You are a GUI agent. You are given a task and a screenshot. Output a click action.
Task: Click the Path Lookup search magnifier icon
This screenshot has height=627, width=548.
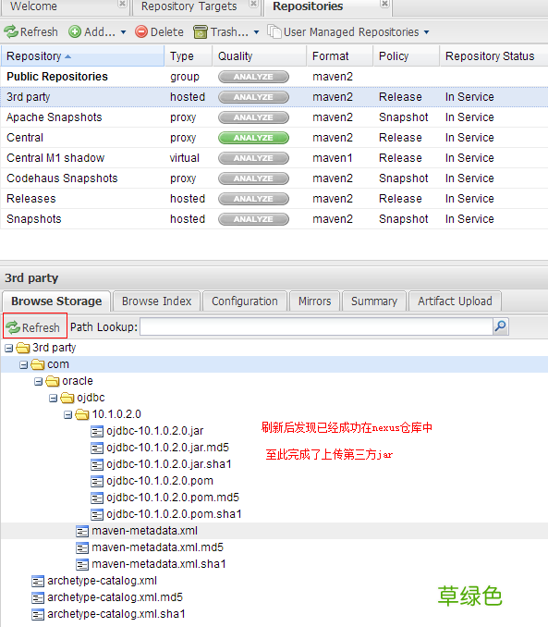tap(501, 326)
